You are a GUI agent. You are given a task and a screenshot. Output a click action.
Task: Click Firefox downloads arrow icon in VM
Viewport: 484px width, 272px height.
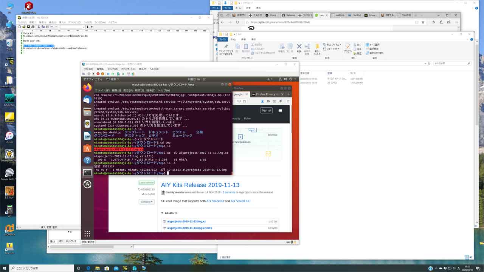tap(263, 101)
